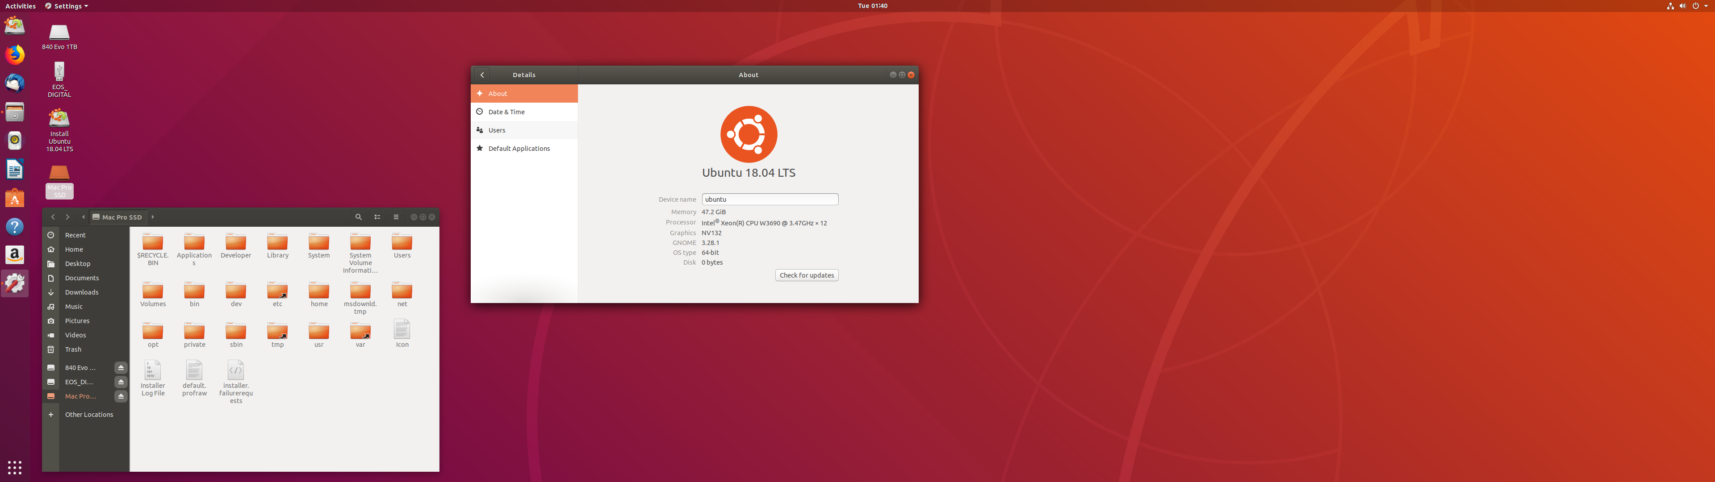The width and height of the screenshot is (1715, 482).
Task: Go back in the Details settings panel
Action: click(x=482, y=75)
